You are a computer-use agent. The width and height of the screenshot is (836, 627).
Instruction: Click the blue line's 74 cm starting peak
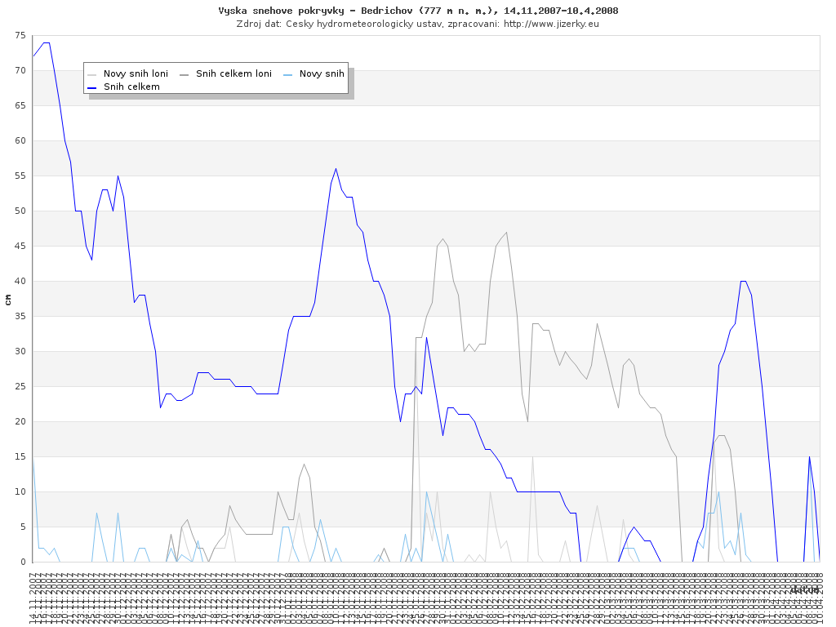click(x=46, y=42)
